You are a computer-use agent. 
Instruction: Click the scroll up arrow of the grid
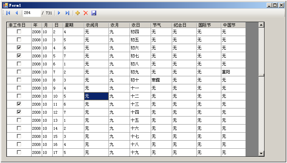[261, 25]
